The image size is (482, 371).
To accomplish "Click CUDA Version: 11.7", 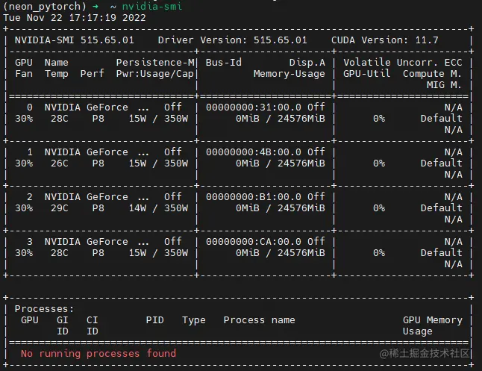I will pyautogui.click(x=385, y=40).
